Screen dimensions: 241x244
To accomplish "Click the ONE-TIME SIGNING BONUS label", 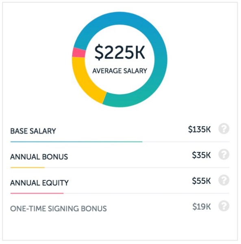I will click(x=59, y=209).
